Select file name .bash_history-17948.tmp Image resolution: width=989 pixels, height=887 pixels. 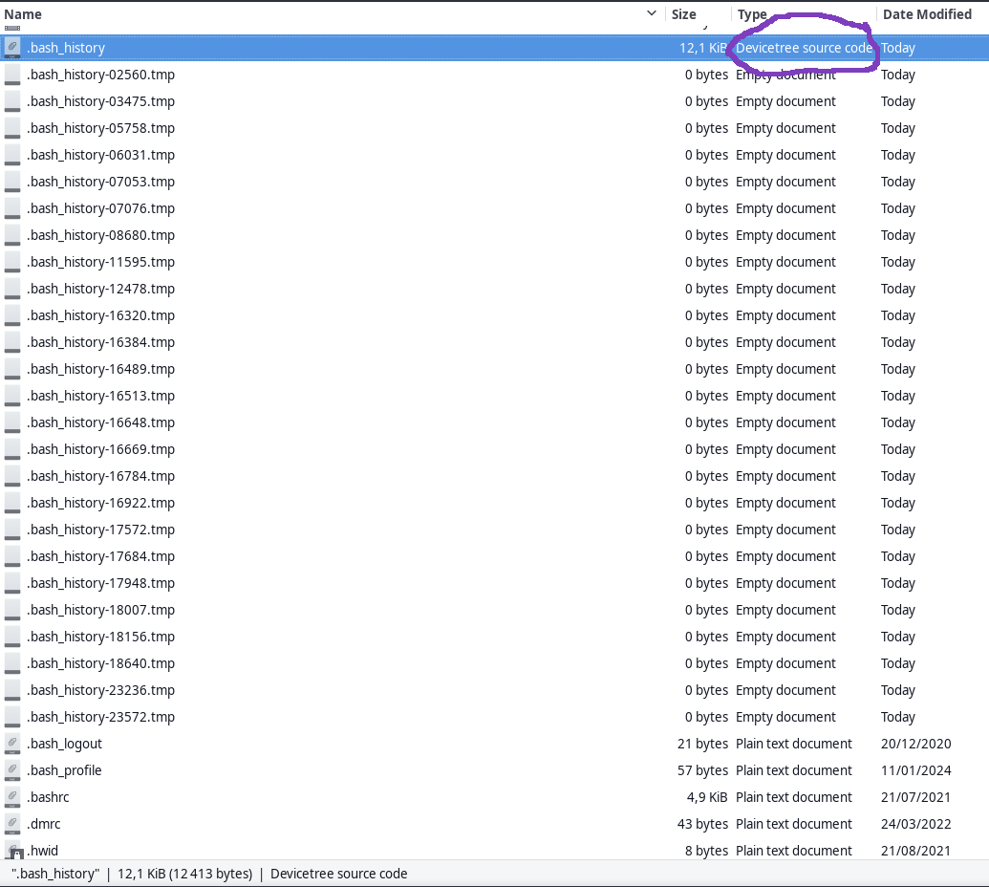(101, 583)
